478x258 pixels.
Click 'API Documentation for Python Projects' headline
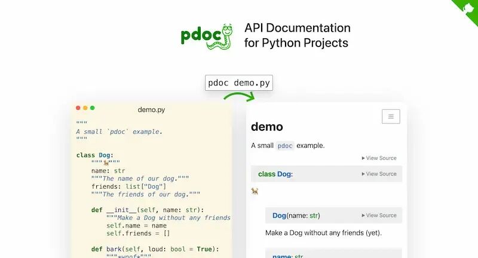pos(297,35)
